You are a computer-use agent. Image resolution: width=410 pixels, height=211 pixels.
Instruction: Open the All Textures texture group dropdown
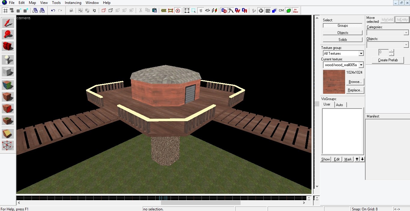(x=360, y=53)
